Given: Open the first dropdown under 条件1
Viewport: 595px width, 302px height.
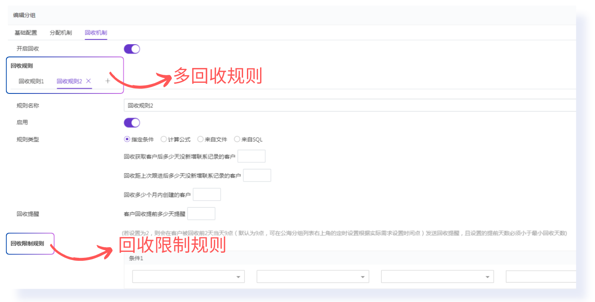Looking at the screenshot, I should 188,277.
